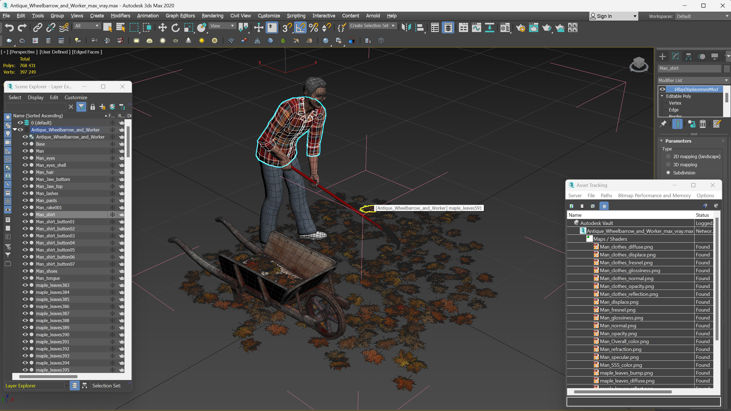Viewport: 731px width, 411px height.
Task: Collapse the Parameters rollout
Action: click(x=661, y=141)
